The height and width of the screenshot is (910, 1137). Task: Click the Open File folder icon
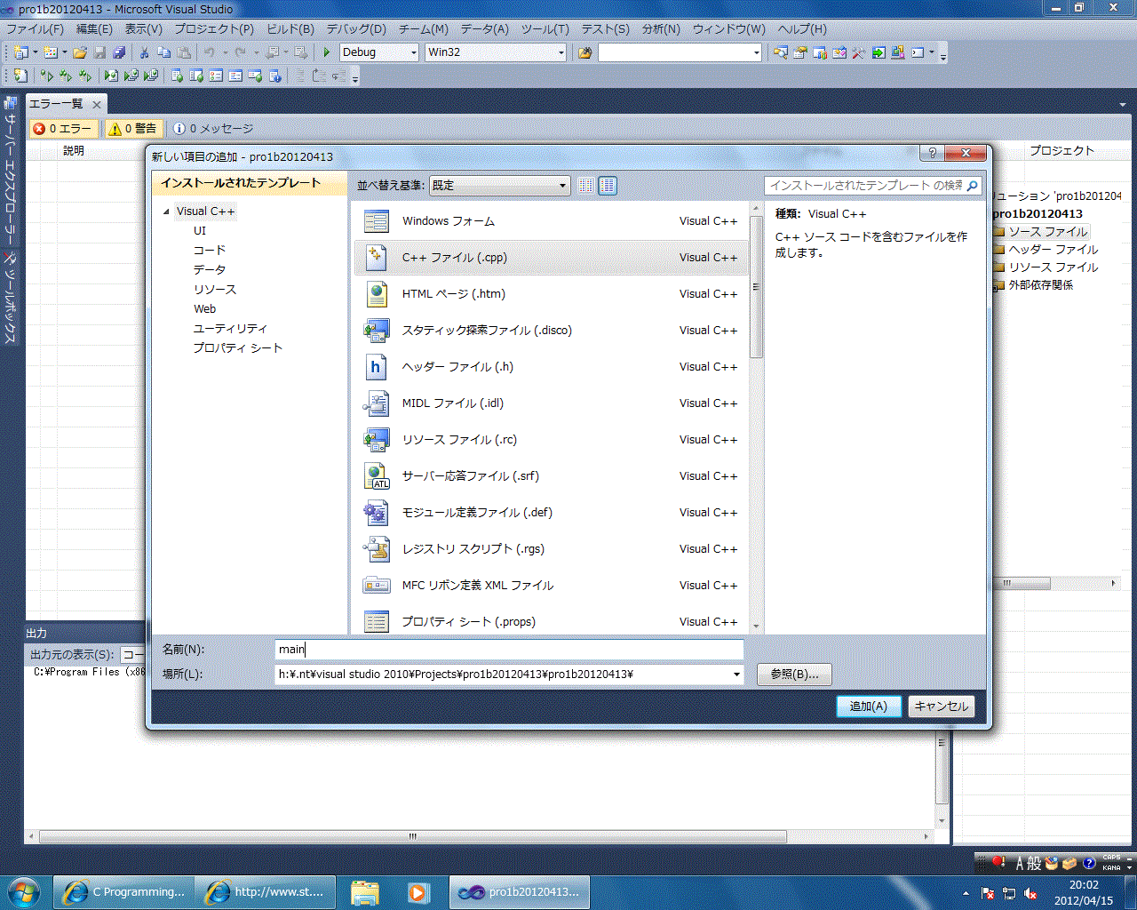click(80, 52)
